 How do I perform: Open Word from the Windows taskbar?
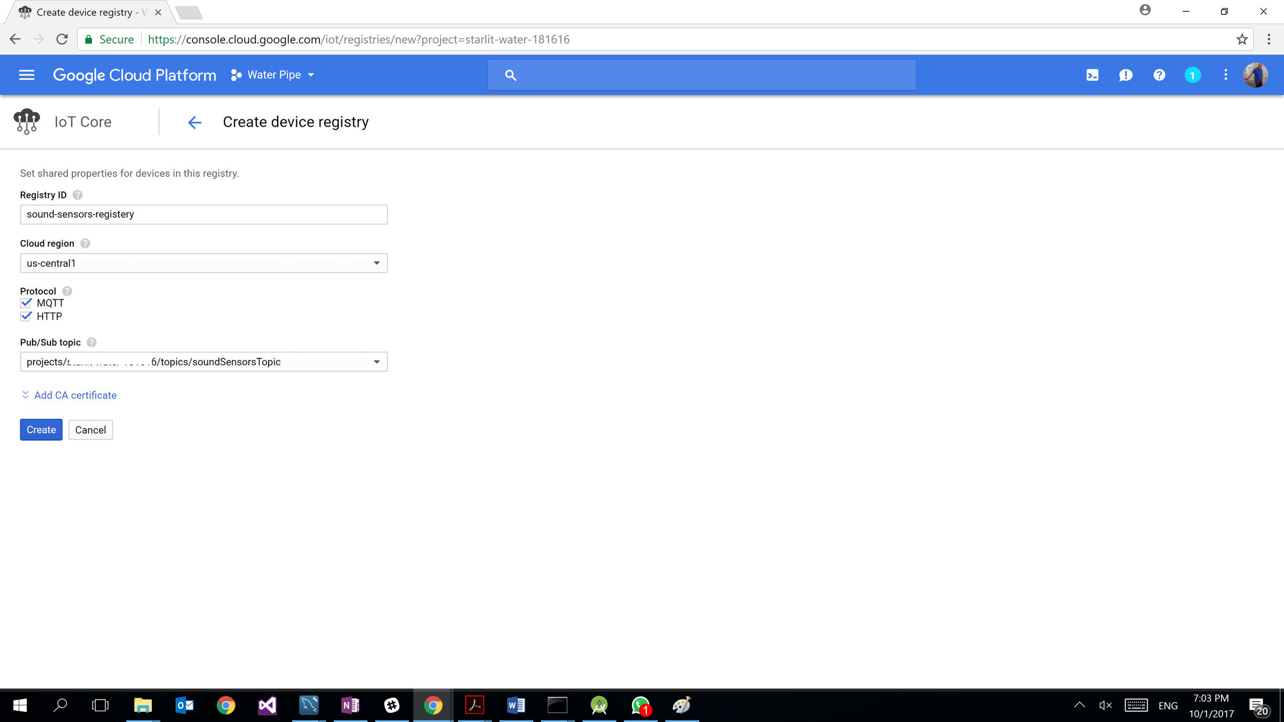click(516, 705)
